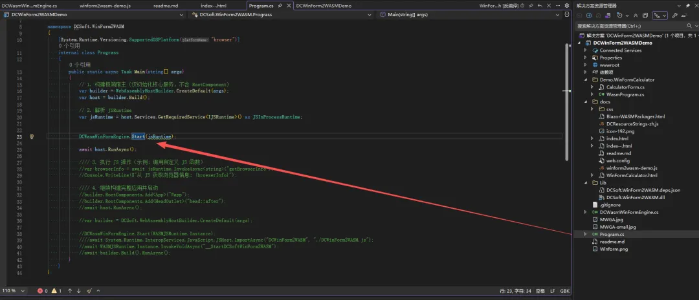Switch to DCWinForm2WASMDemo tab
The width and height of the screenshot is (699, 300).
pyautogui.click(x=324, y=6)
